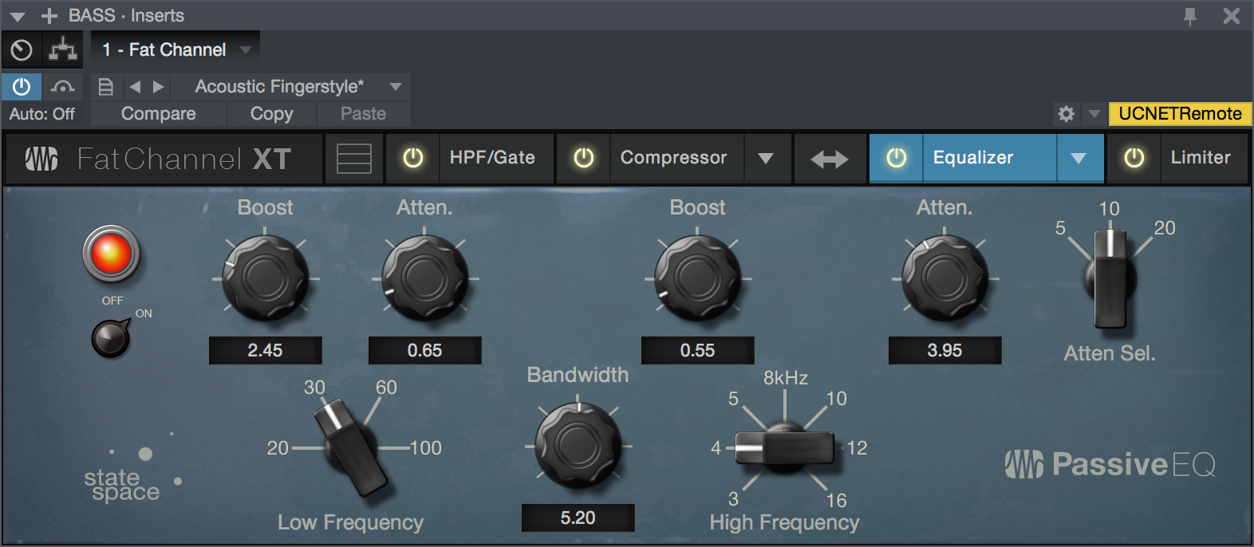Viewport: 1254px width, 547px height.
Task: Click the UCNETRemote button
Action: tap(1180, 114)
